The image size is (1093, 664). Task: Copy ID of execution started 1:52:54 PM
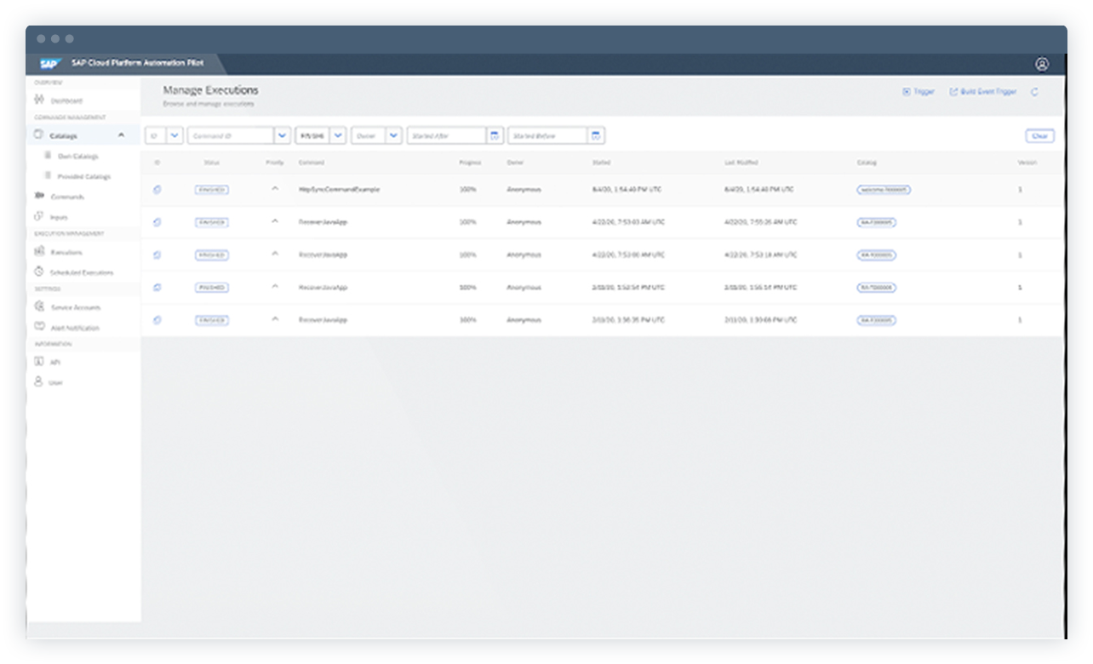157,288
